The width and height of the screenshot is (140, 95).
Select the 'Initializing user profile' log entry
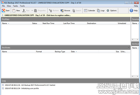[22, 88]
